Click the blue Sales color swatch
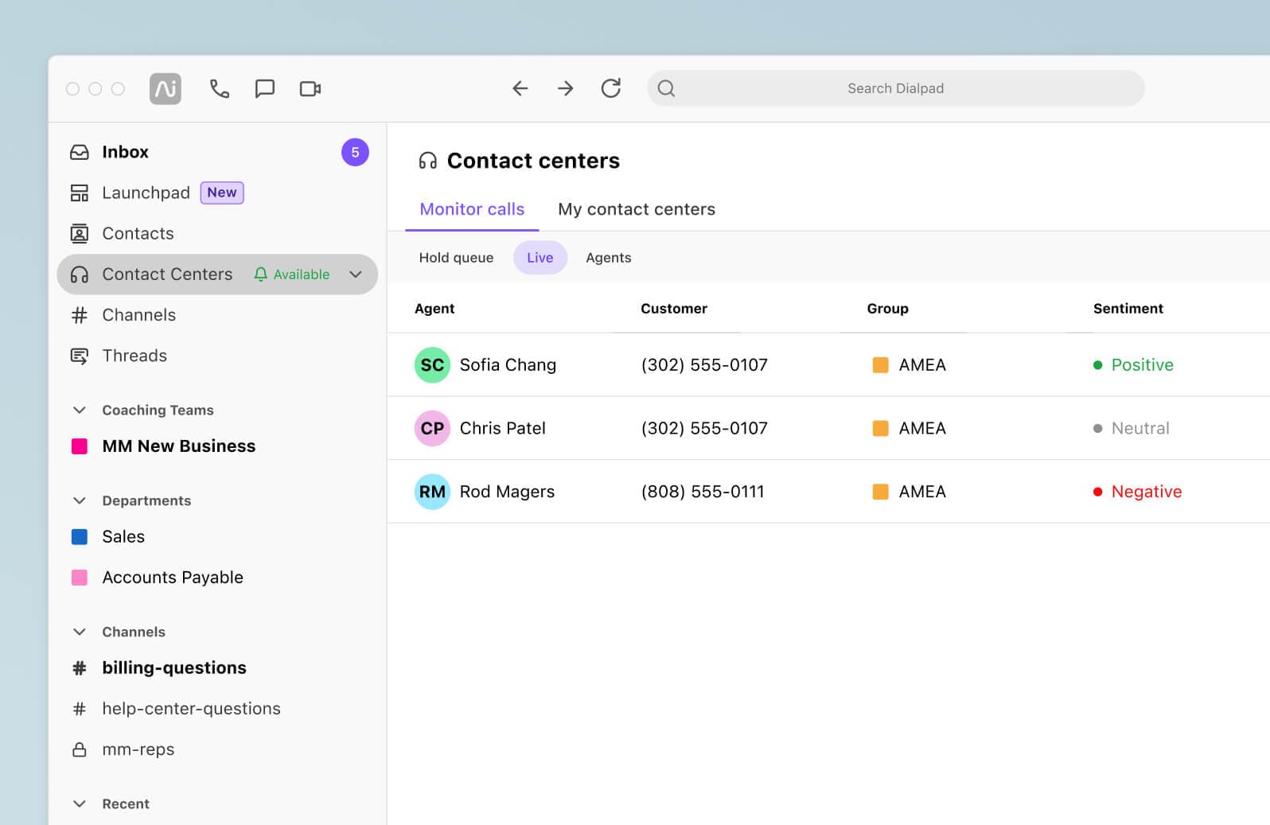 click(x=80, y=537)
